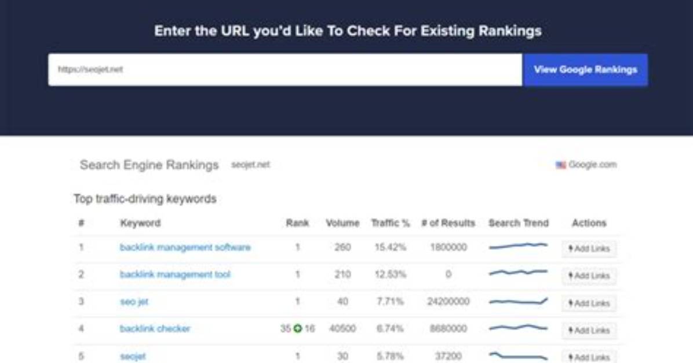
Task: Click the Volume column header
Action: click(342, 223)
